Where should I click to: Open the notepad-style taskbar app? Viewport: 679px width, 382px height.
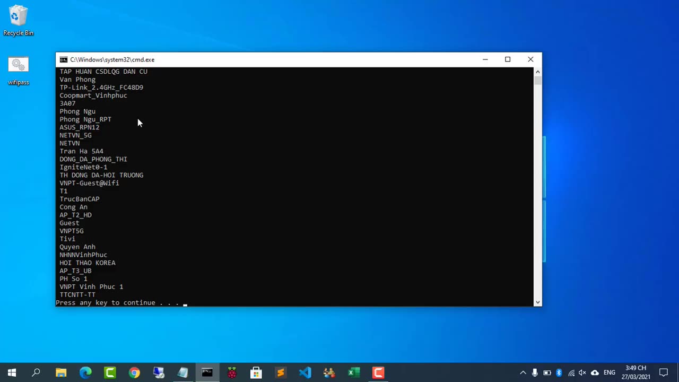(183, 372)
